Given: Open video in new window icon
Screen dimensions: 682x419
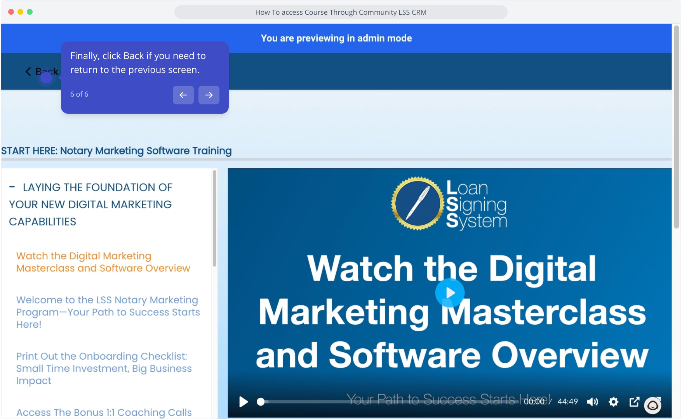Looking at the screenshot, I should pos(634,402).
